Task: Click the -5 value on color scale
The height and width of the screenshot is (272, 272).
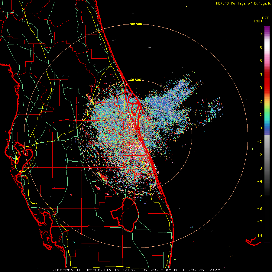Action: (260, 195)
